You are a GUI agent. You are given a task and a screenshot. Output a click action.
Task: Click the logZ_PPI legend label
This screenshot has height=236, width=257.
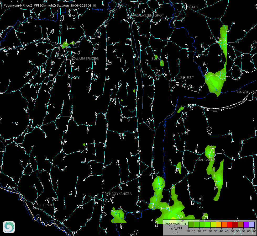coord(175,228)
